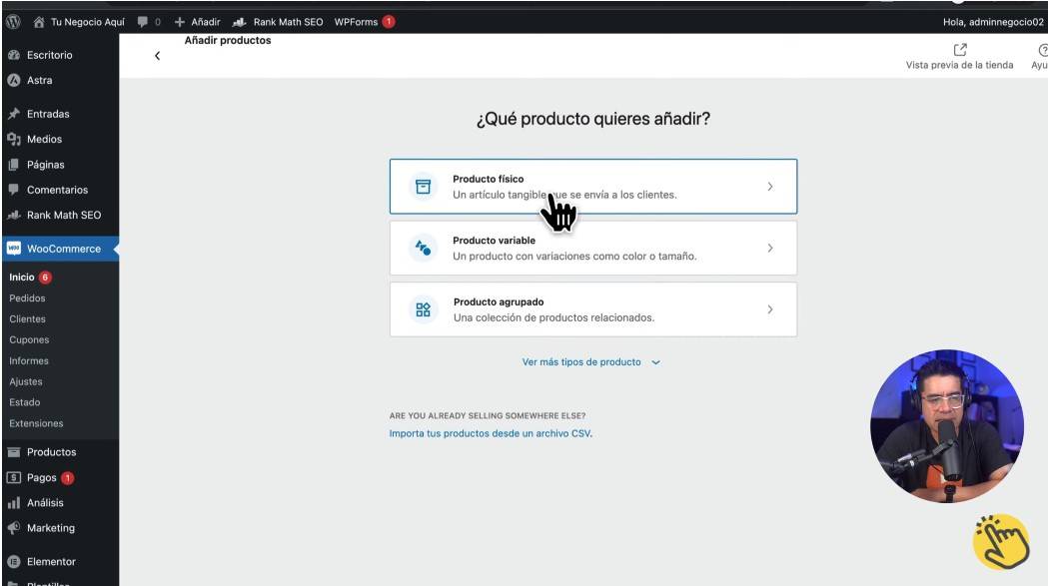Open Tu Negocio Aquí site home
This screenshot has width=1048, height=586.
[79, 22]
